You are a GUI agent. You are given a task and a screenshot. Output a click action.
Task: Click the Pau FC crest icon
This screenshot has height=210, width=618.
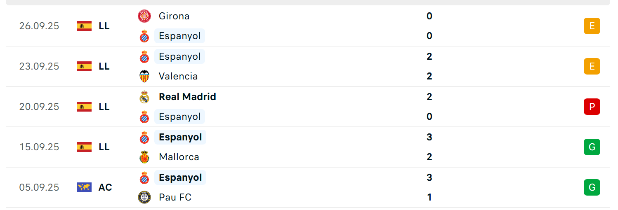pyautogui.click(x=144, y=197)
